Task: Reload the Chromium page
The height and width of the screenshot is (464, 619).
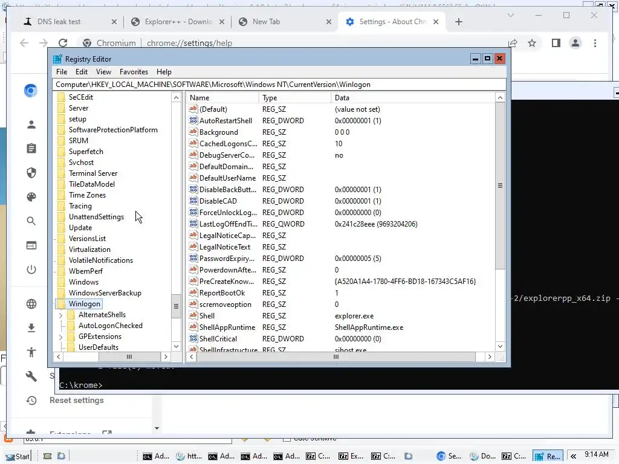Action: coord(63,43)
